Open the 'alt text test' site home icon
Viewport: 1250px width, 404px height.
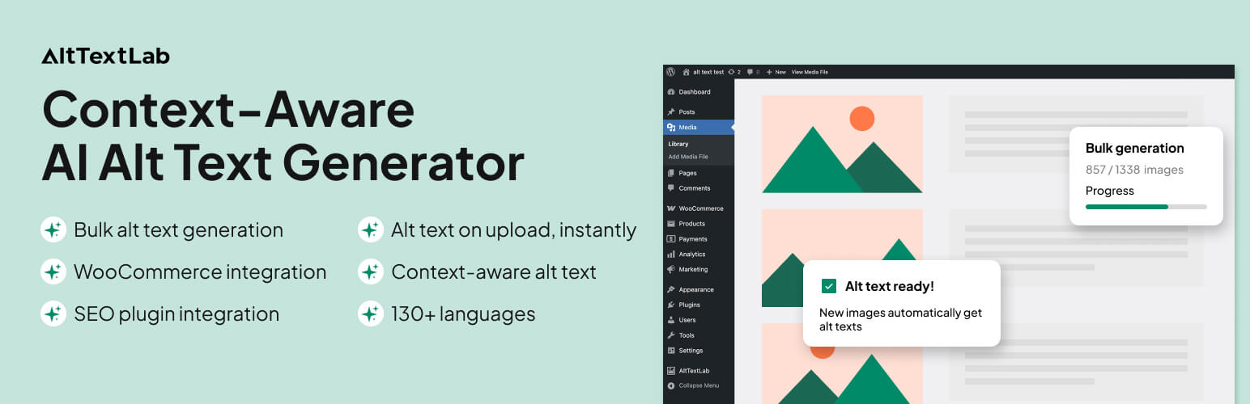[687, 72]
